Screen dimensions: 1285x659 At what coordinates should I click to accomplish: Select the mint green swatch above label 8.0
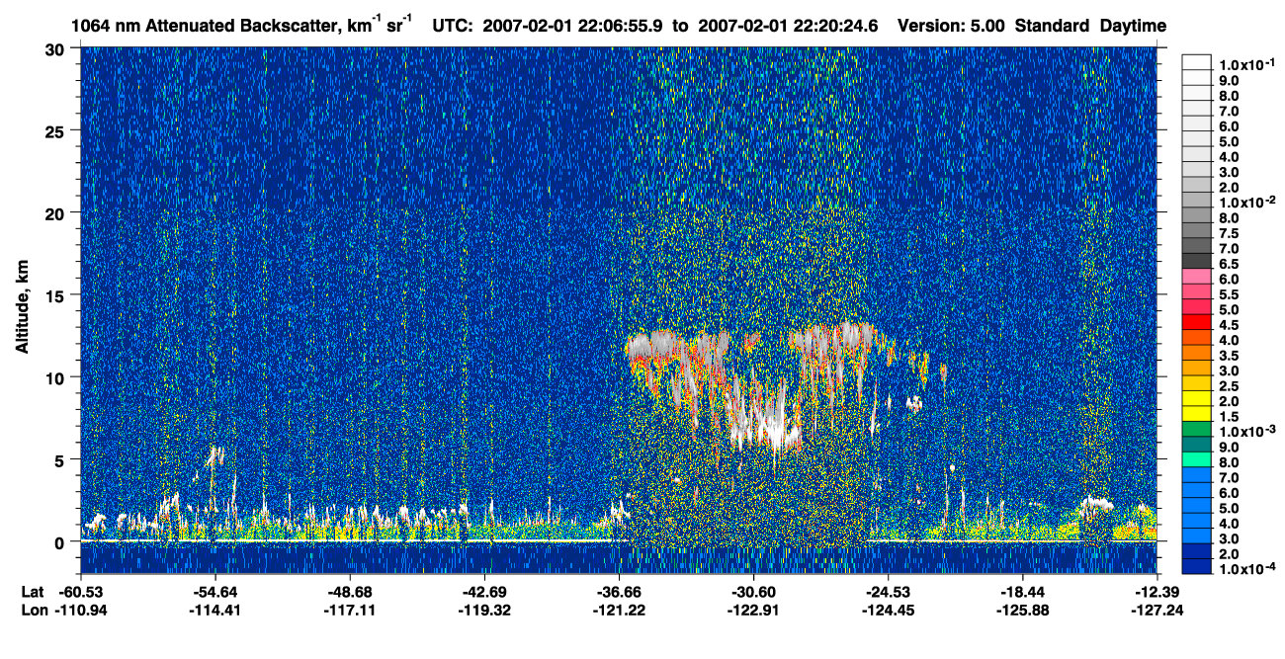pyautogui.click(x=1196, y=459)
